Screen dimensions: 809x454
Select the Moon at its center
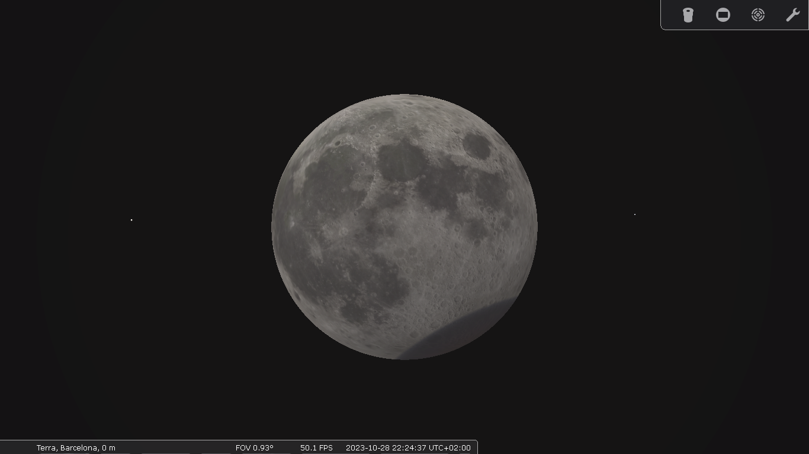[x=404, y=226]
